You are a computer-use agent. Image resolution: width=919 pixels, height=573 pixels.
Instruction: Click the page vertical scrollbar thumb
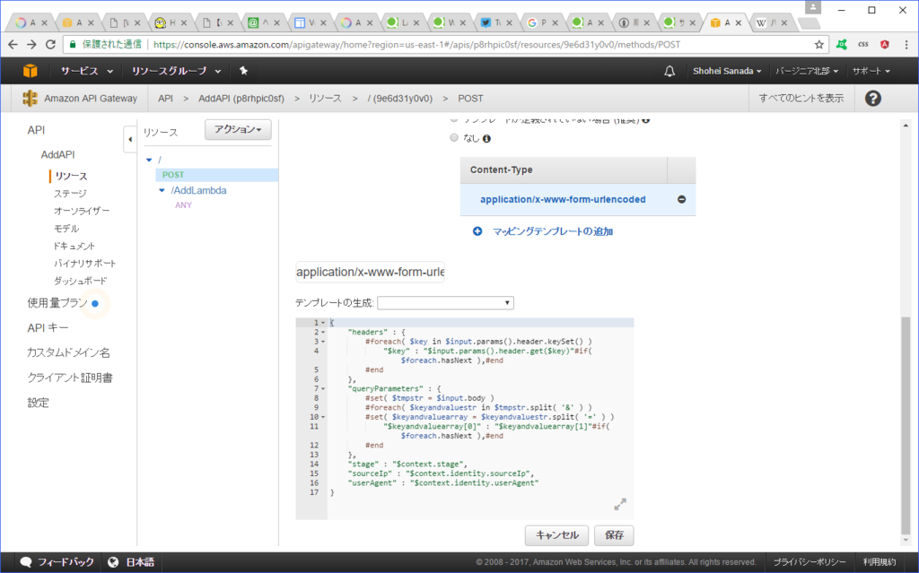pos(906,425)
